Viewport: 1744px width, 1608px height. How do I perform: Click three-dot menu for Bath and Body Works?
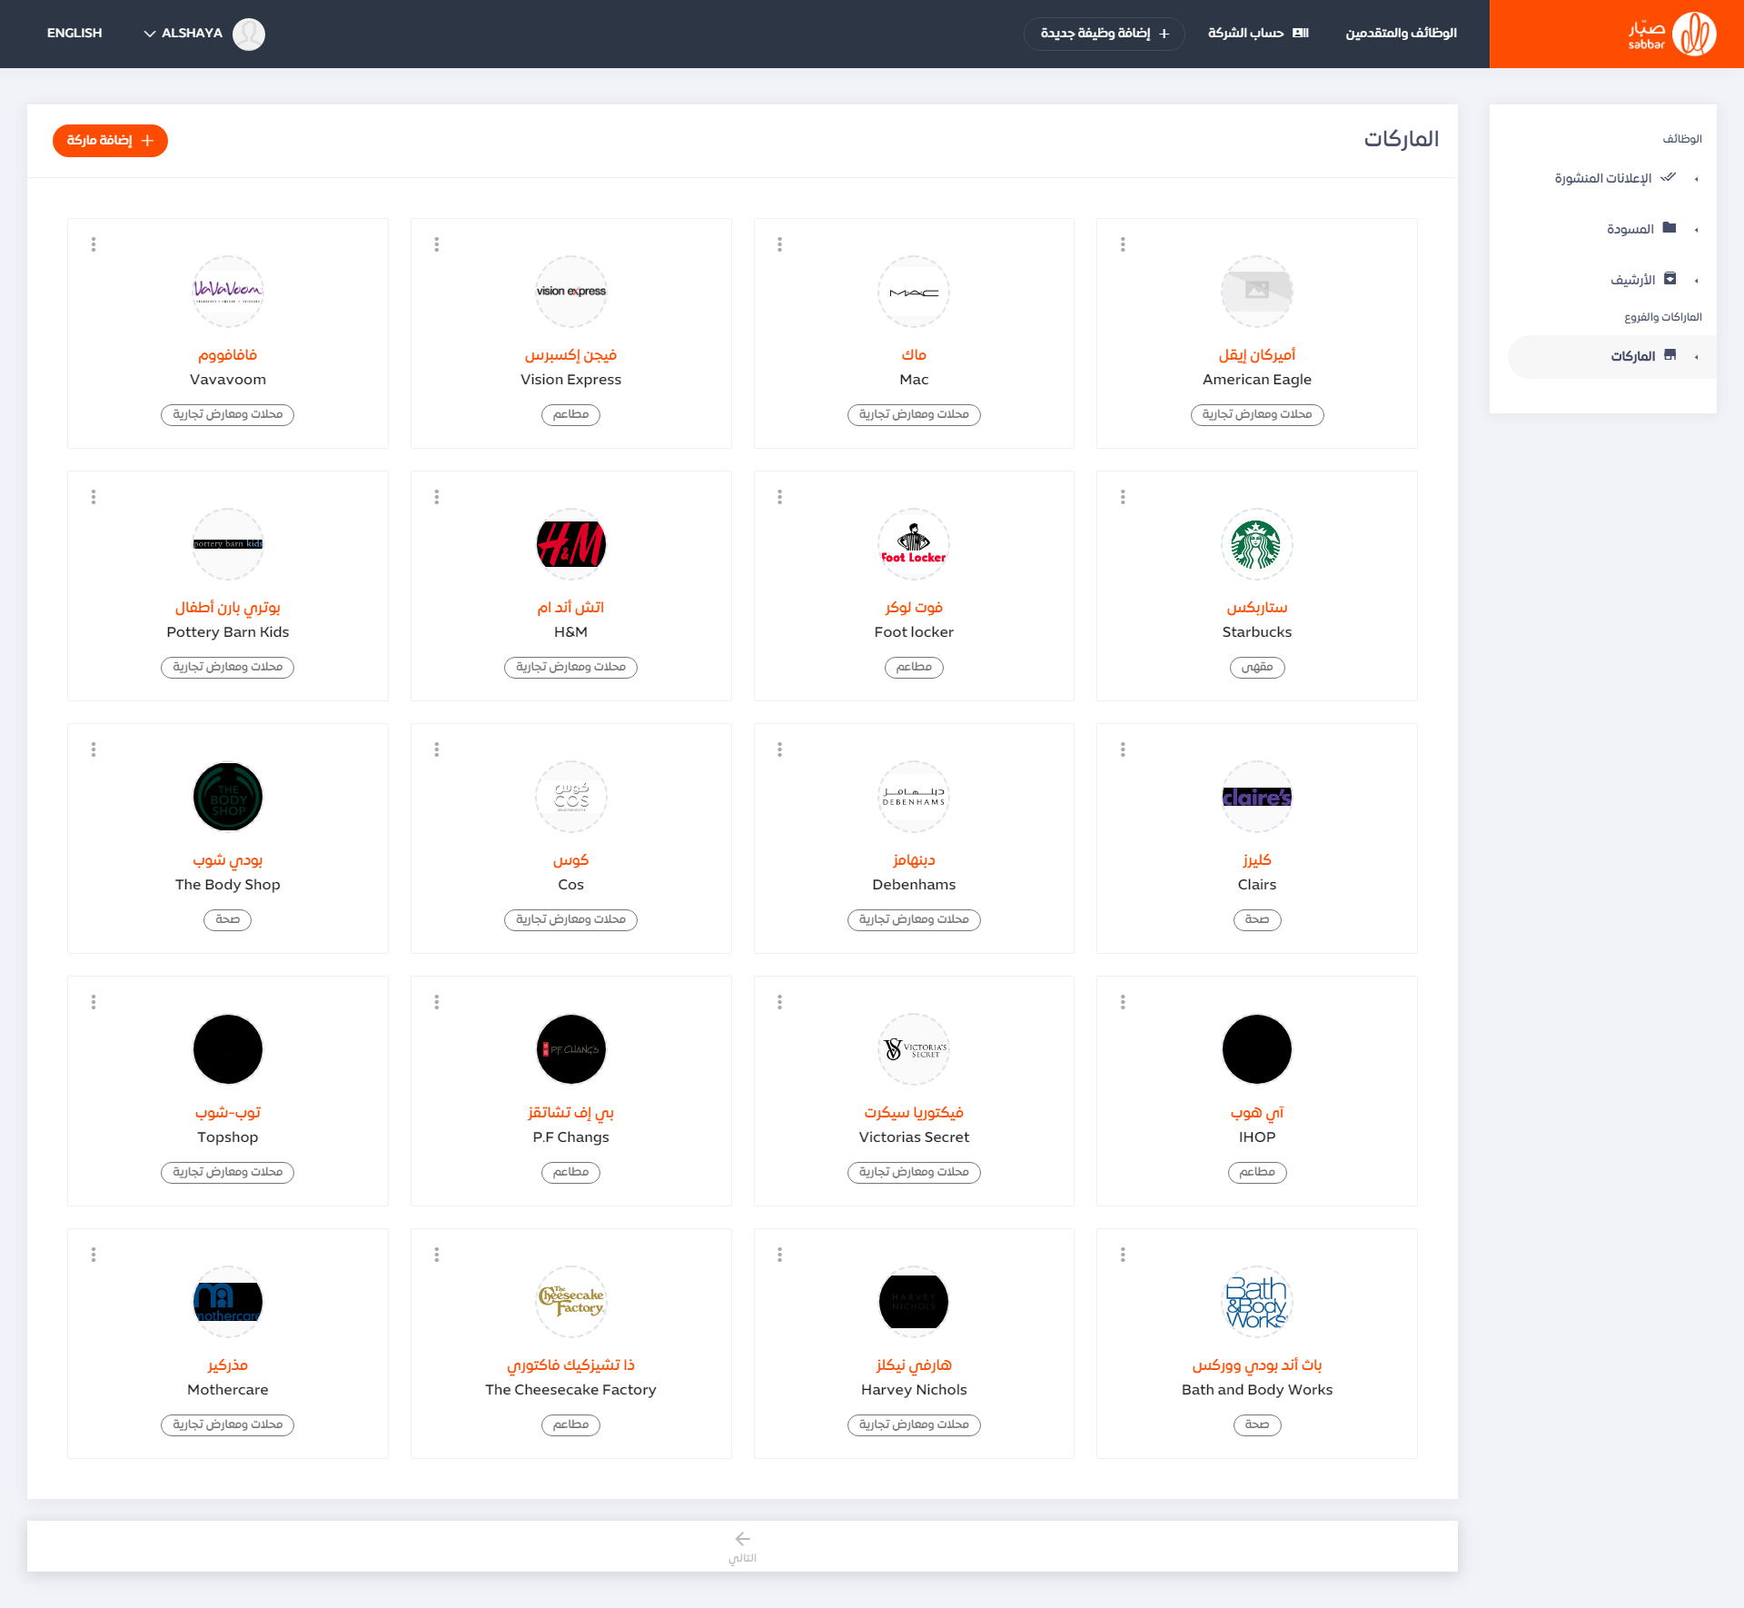point(1123,1255)
